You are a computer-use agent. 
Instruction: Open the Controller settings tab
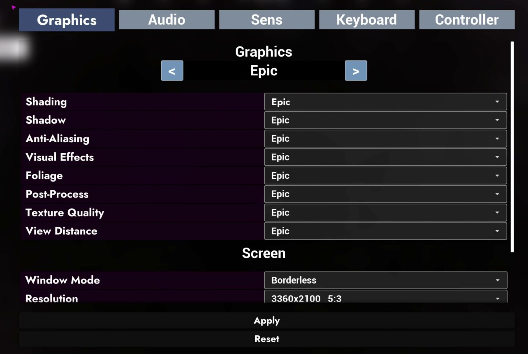pyautogui.click(x=466, y=20)
